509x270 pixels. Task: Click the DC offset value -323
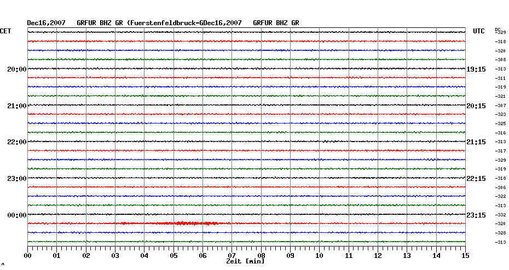[501, 114]
